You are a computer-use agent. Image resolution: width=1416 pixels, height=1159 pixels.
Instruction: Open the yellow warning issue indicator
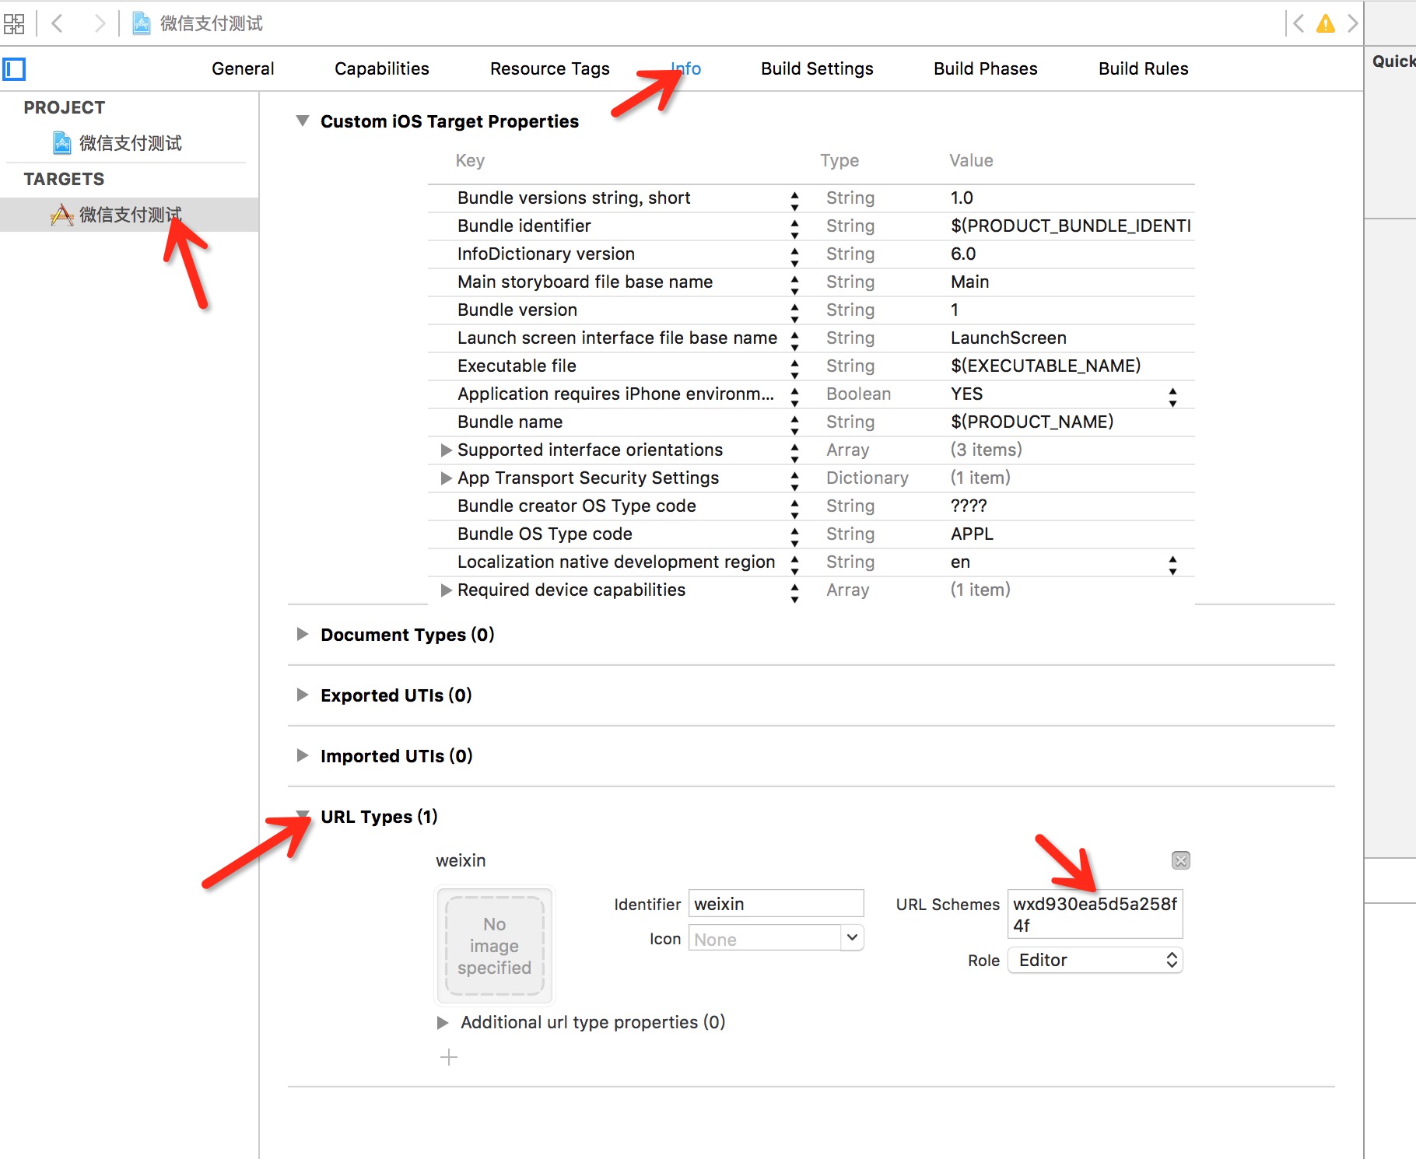pos(1326,24)
